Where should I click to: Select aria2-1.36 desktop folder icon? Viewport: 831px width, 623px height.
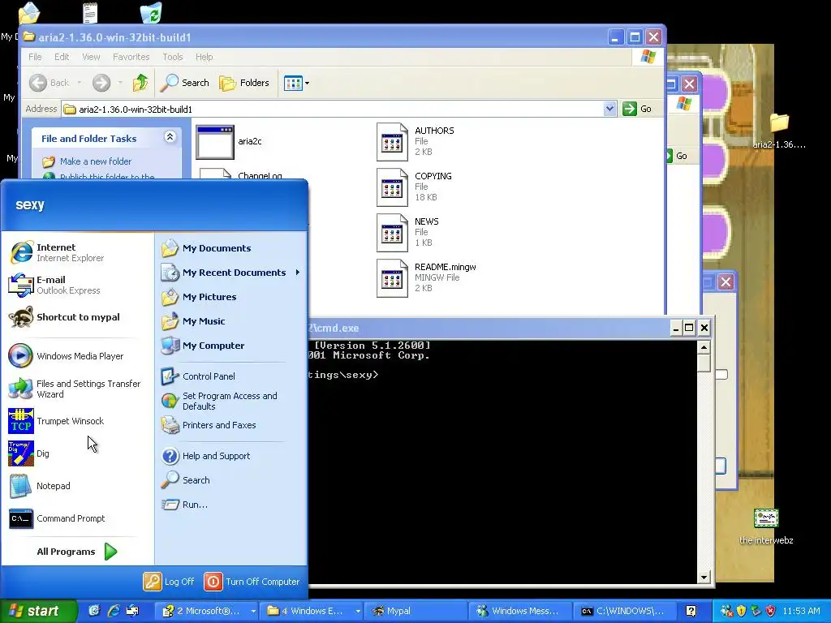[x=779, y=131]
